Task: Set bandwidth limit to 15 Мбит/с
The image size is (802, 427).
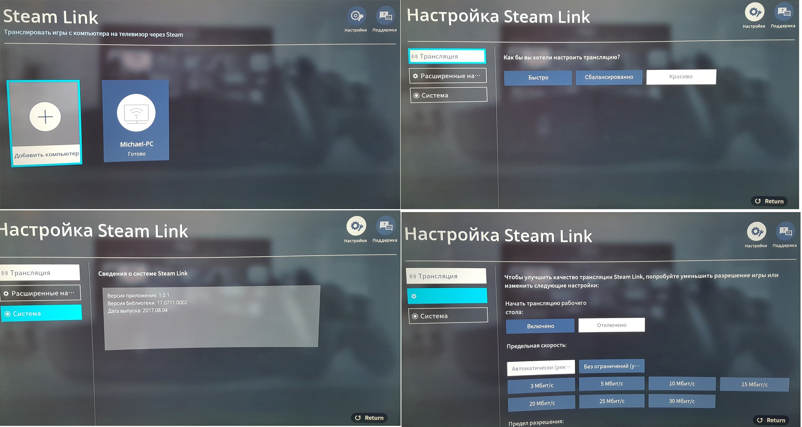Action: pyautogui.click(x=754, y=384)
